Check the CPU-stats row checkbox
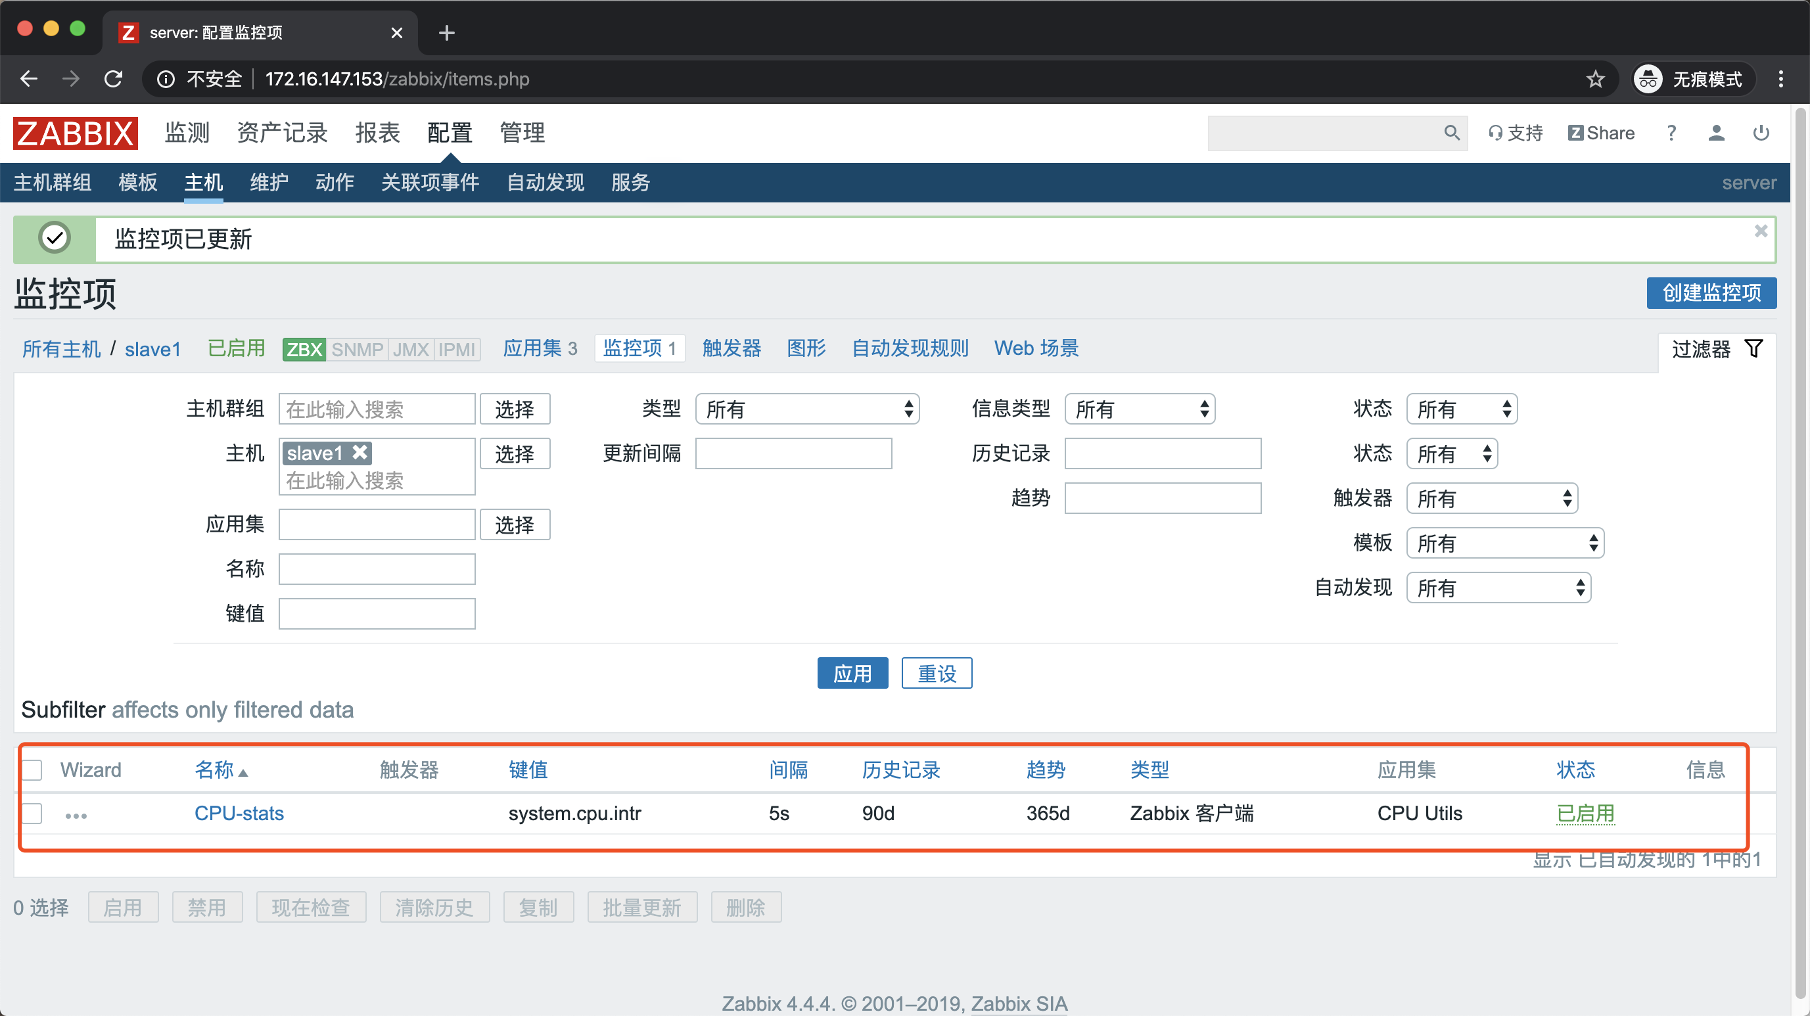This screenshot has height=1016, width=1810. 32,813
